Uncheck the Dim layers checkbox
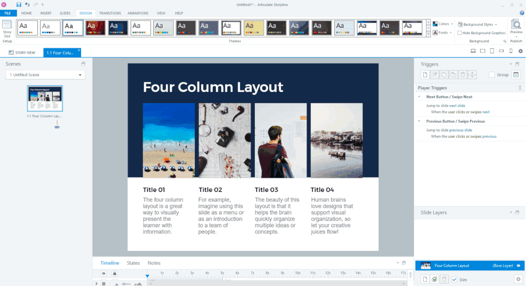This screenshot has height=286, width=526. (454, 279)
